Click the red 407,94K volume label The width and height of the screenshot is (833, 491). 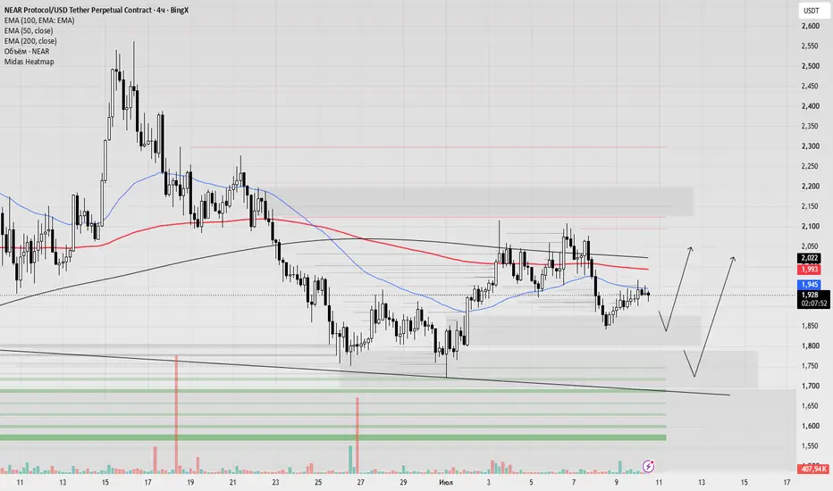pyautogui.click(x=813, y=469)
